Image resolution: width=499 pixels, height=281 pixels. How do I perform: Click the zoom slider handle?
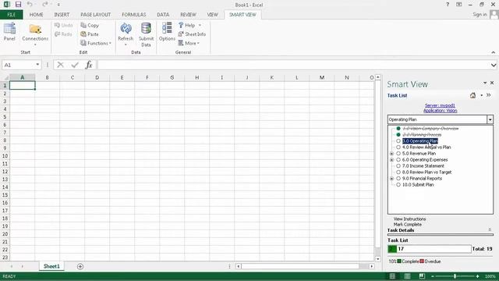pos(455,276)
